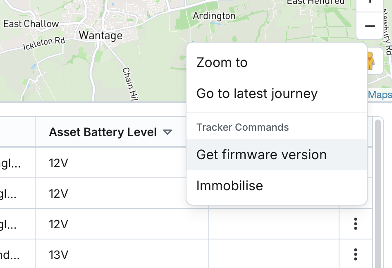Screen dimensions: 392x268
Task: Select the first row's 12V cell
Action: point(58,163)
